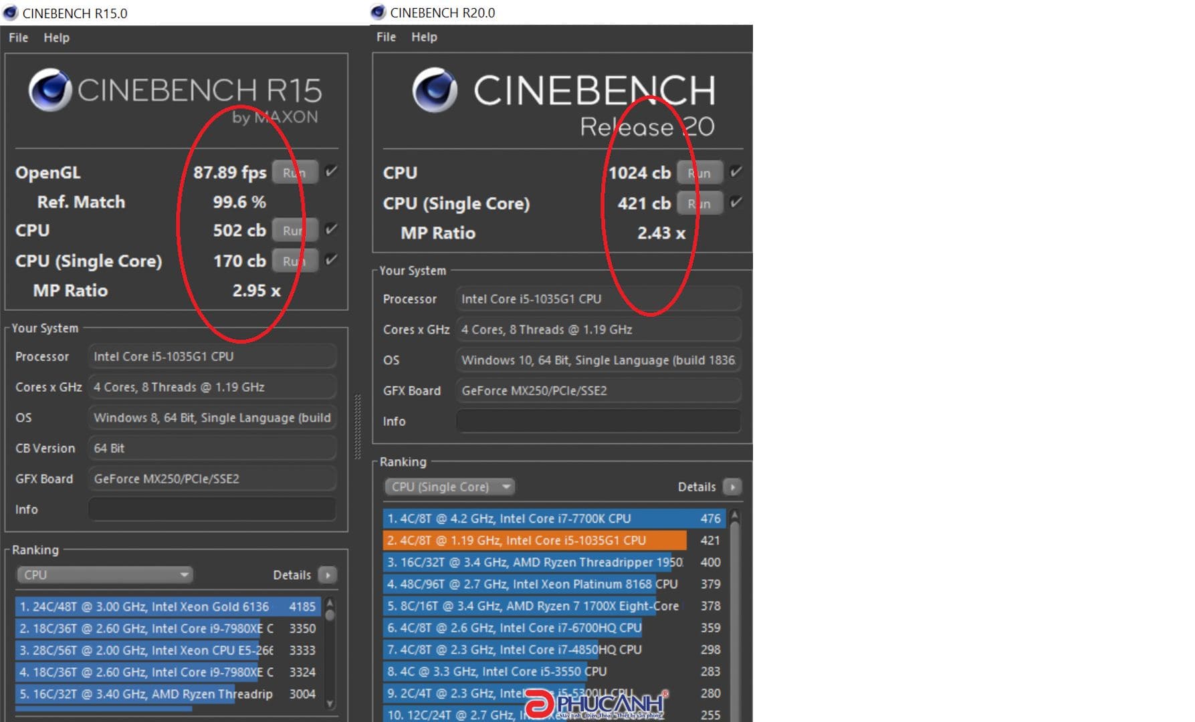Select Core i7-4850HQ ranking entry
The height and width of the screenshot is (722, 1195).
tap(554, 649)
